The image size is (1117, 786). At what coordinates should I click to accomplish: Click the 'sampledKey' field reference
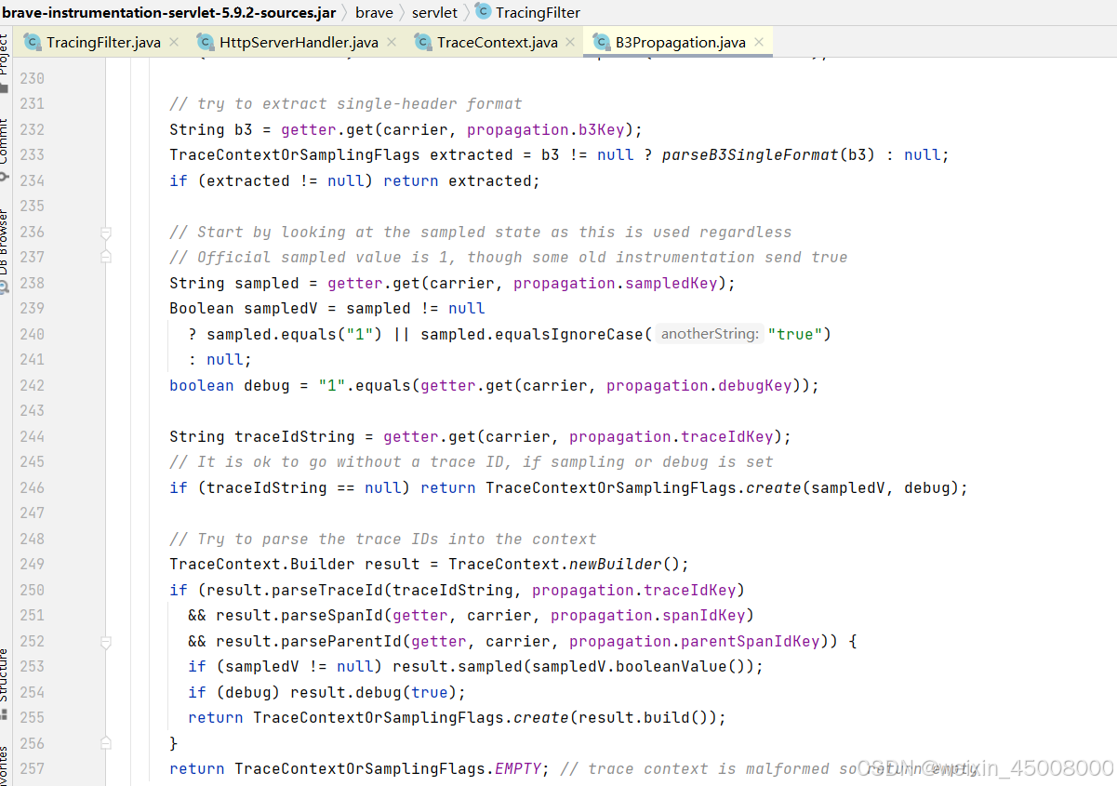(671, 283)
